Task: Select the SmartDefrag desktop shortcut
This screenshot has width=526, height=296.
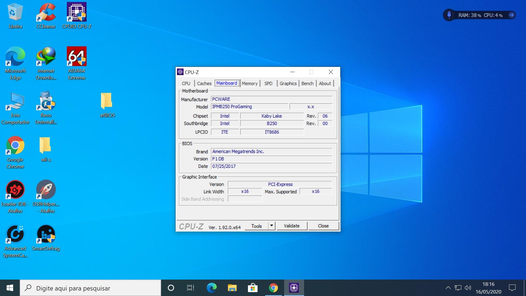Action: 46,238
